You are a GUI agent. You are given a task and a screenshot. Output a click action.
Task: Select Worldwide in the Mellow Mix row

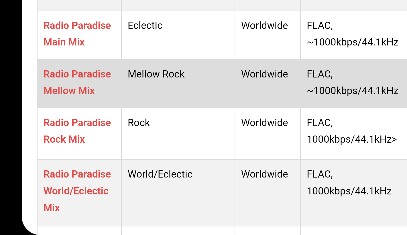[264, 74]
